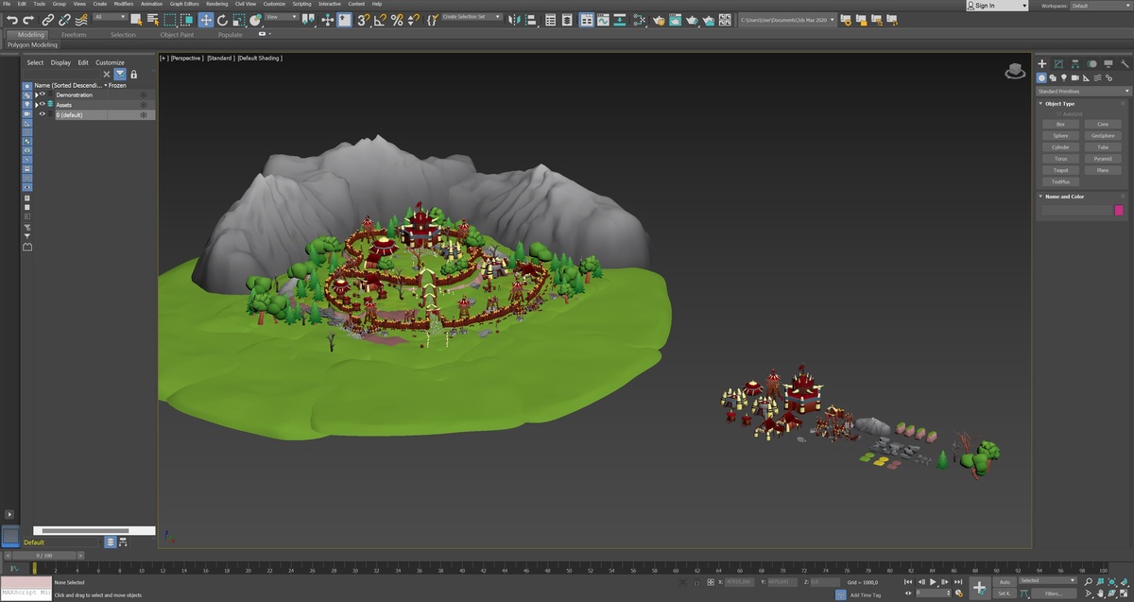Open the Schematic View icon
Screen dimensions: 1134x602
(x=619, y=19)
